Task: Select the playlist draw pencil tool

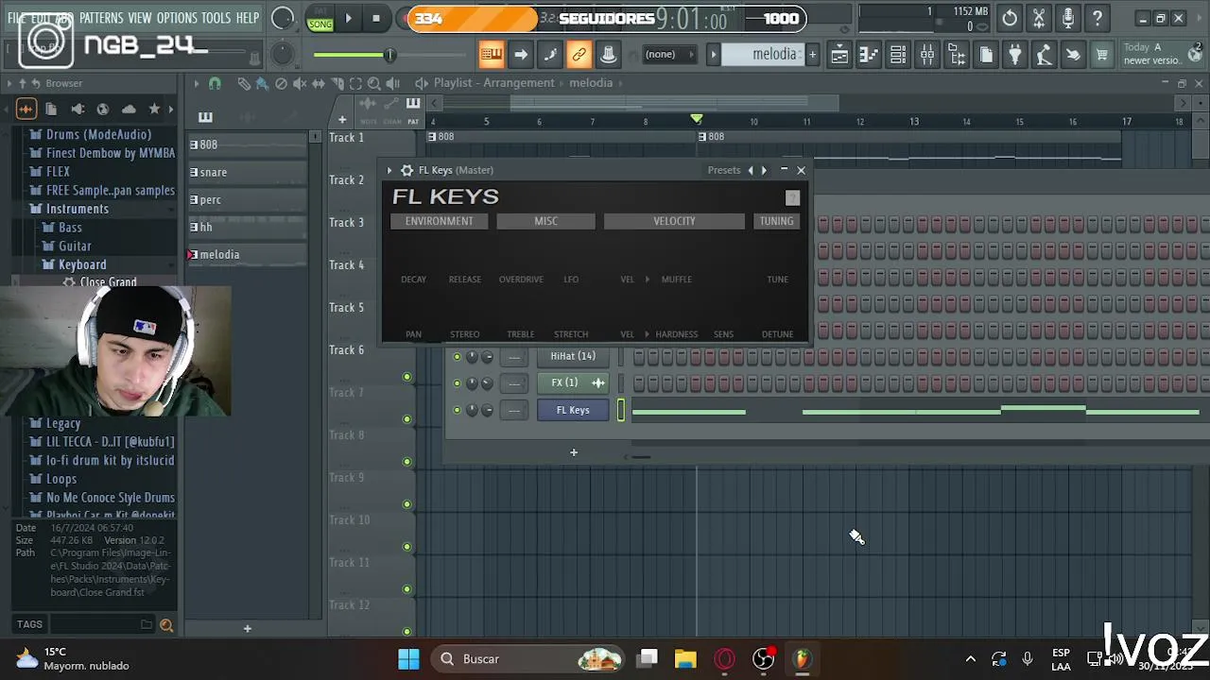Action: 244,83
